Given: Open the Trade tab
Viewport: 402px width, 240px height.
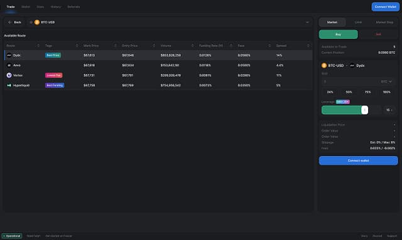Looking at the screenshot, I should (x=11, y=7).
